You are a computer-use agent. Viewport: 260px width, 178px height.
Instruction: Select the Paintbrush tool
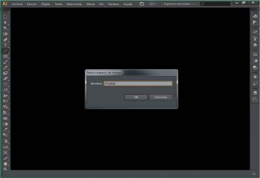[5, 62]
